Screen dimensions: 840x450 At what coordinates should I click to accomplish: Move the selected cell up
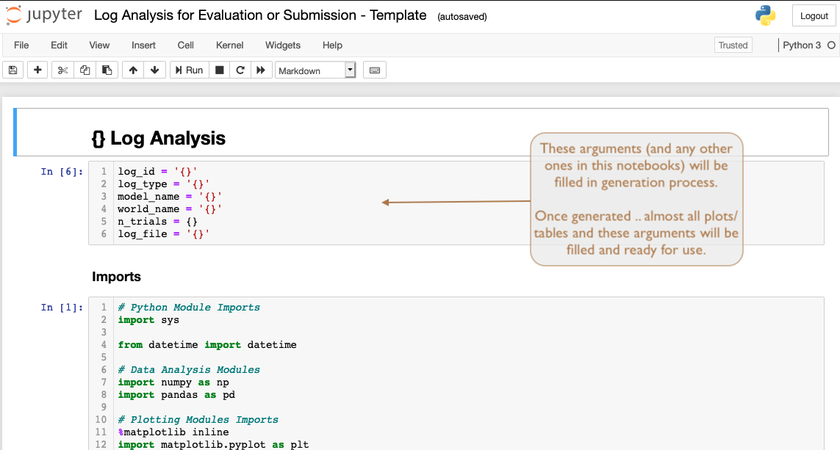132,69
